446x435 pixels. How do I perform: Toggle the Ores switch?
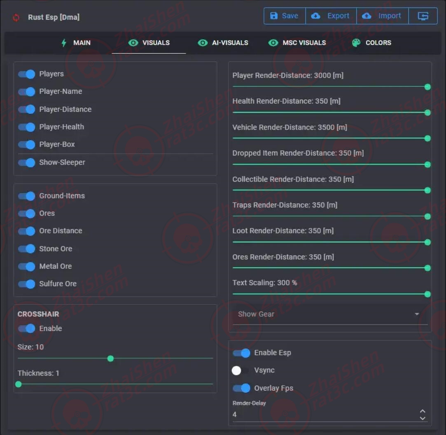point(27,214)
